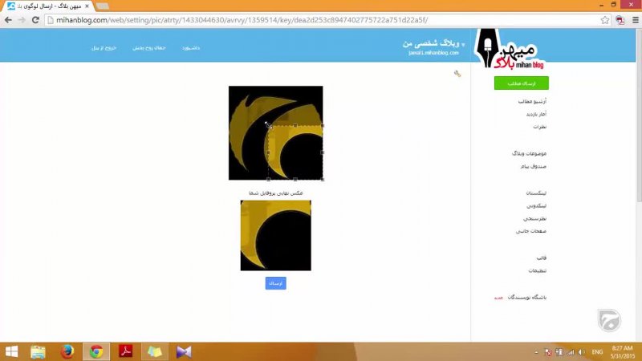Image resolution: width=642 pixels, height=361 pixels.
Task: Open نظرات in the sidebar
Action: pos(539,127)
